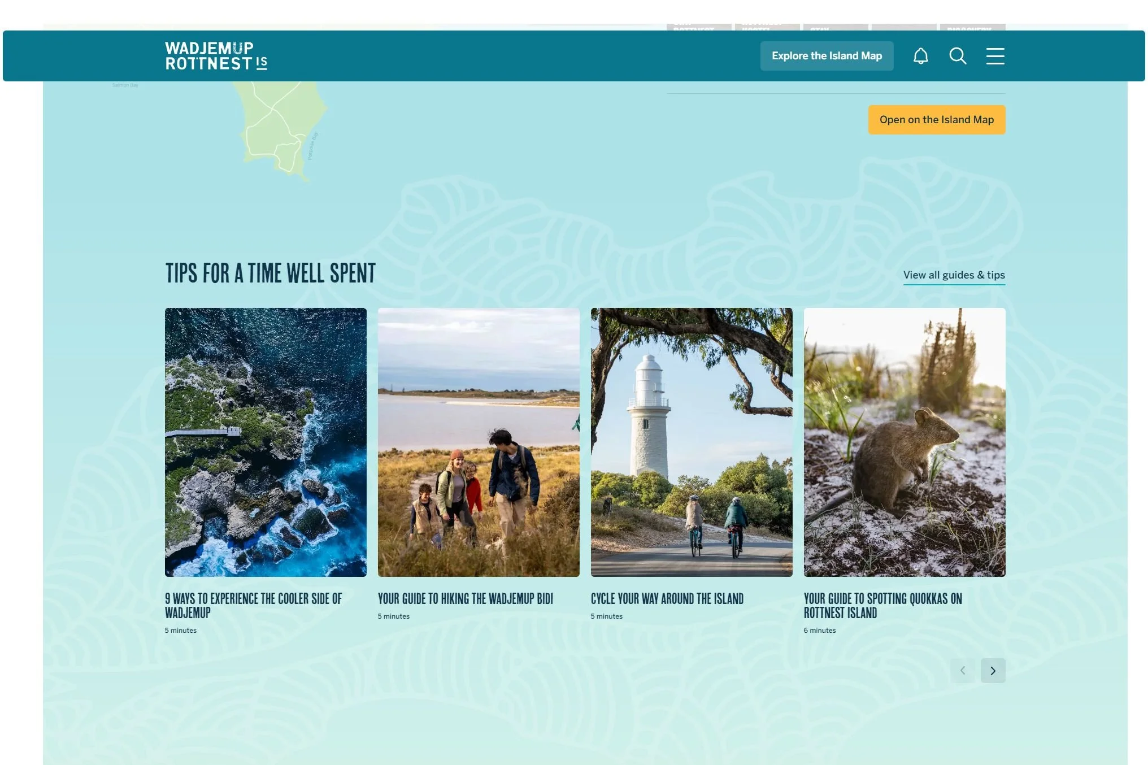Read Your Guide to Hiking the Wadjemup Bidi

[465, 599]
